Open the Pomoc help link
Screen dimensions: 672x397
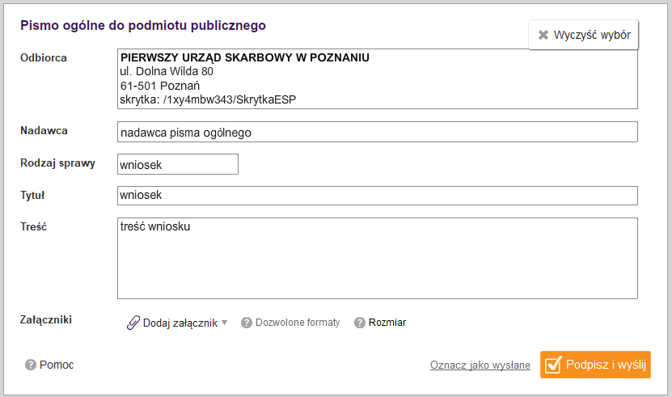pos(57,365)
